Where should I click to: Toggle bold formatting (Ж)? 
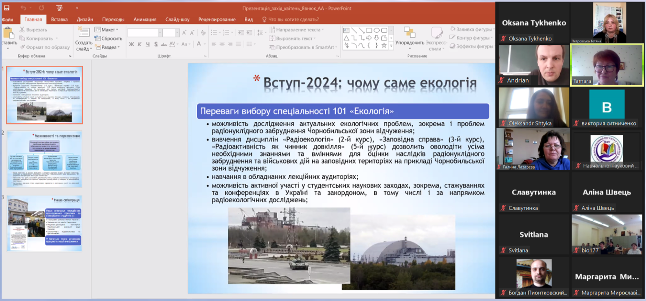pyautogui.click(x=131, y=44)
